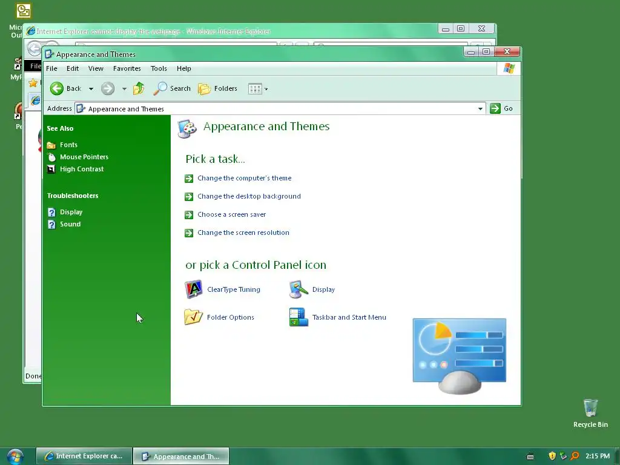The width and height of the screenshot is (620, 465).
Task: Click the Display troubleshooter question-mark icon
Action: click(51, 213)
